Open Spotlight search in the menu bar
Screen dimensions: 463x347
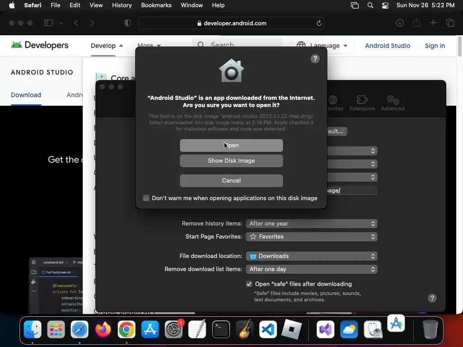coord(370,5)
